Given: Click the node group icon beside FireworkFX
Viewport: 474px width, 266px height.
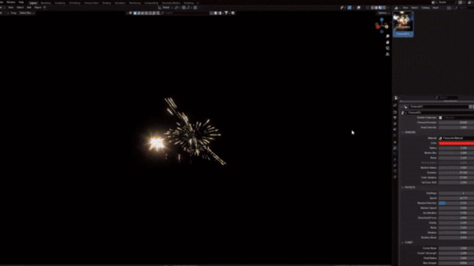Looking at the screenshot, I should [x=402, y=112].
